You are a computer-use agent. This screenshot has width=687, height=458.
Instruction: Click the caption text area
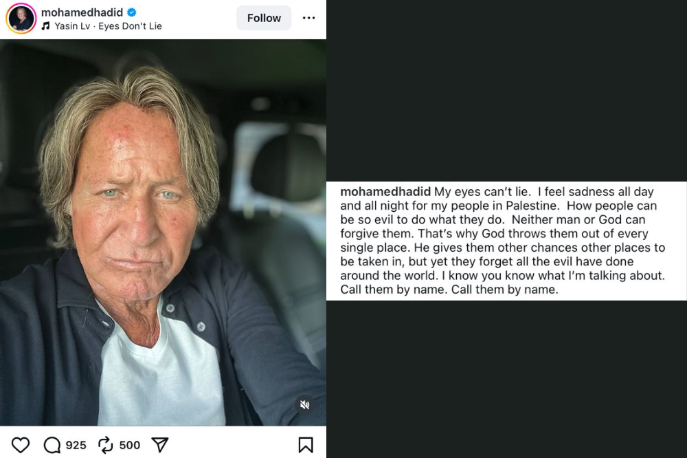pyautogui.click(x=505, y=241)
